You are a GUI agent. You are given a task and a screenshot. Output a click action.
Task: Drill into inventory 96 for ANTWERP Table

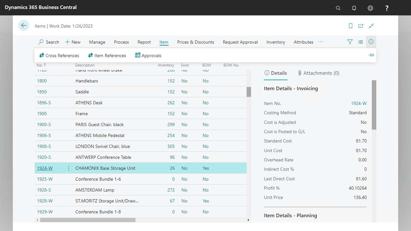click(x=172, y=157)
